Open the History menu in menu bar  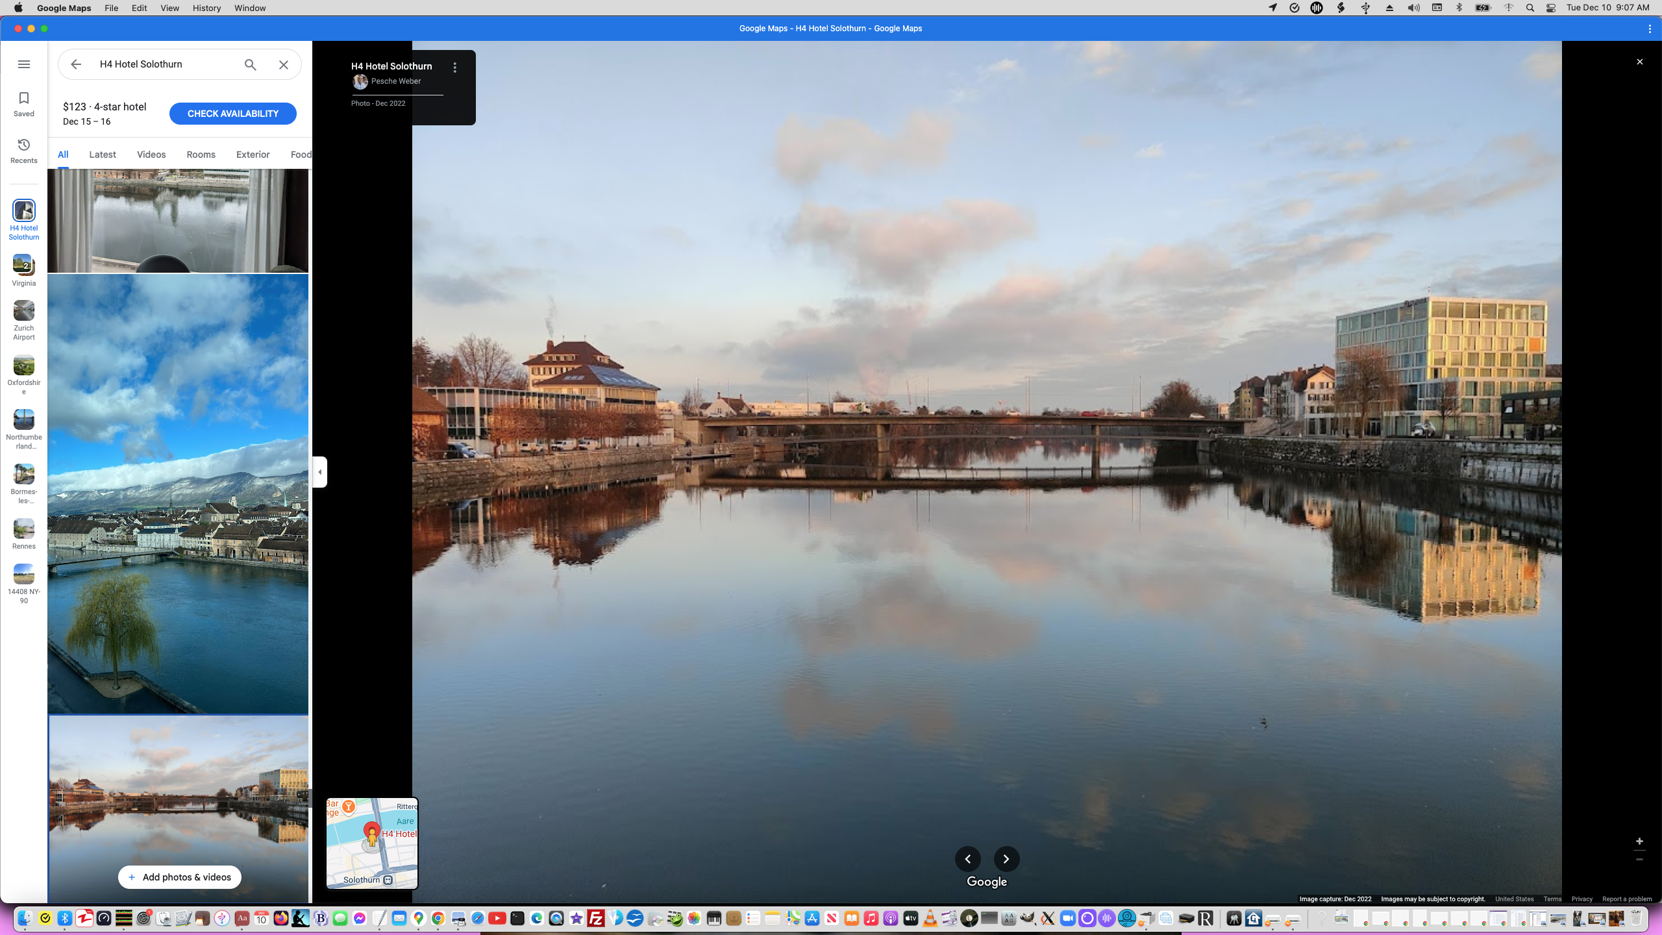(206, 8)
